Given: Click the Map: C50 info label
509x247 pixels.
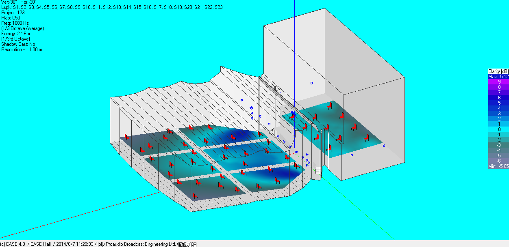Looking at the screenshot, I should coord(11,18).
